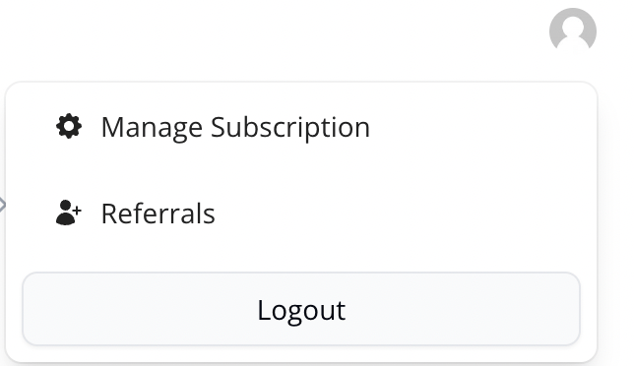Select the Referrals text label
The width and height of the screenshot is (634, 366).
pyautogui.click(x=158, y=213)
